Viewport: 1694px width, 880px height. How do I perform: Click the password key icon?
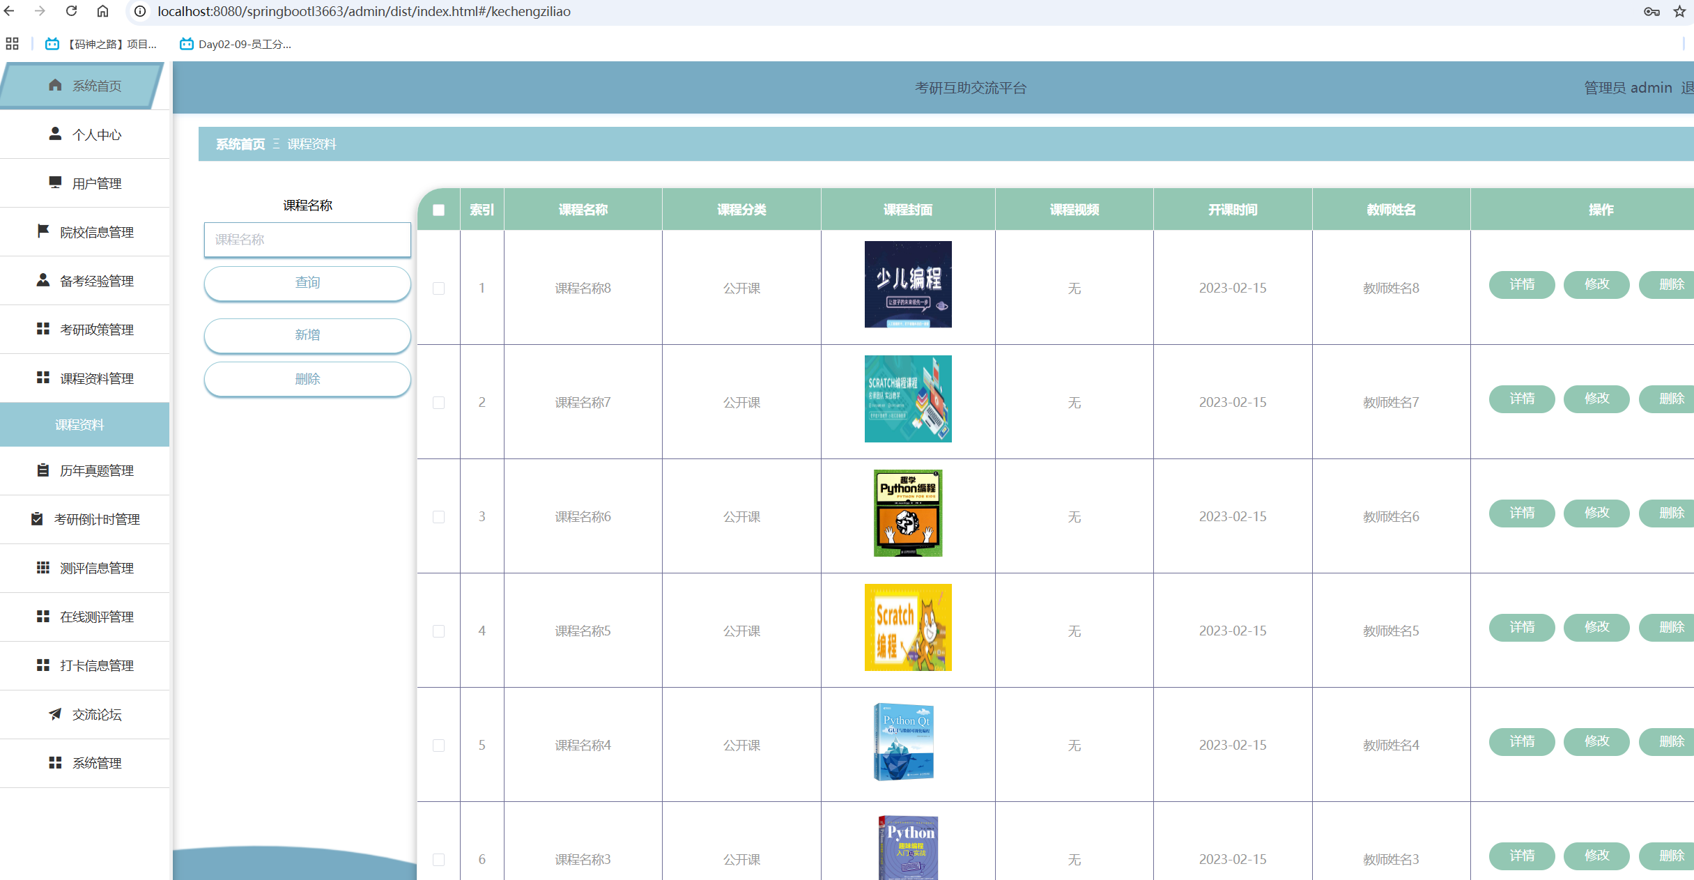point(1651,11)
